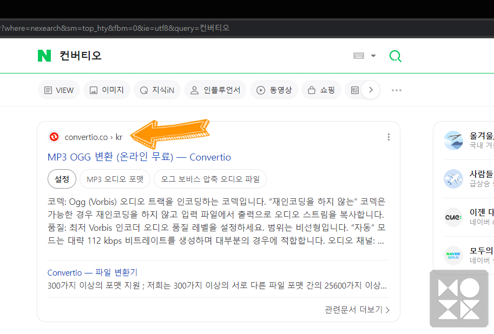This screenshot has width=494, height=334.
Task: Switch to the 동영상 tab
Action: click(x=274, y=90)
